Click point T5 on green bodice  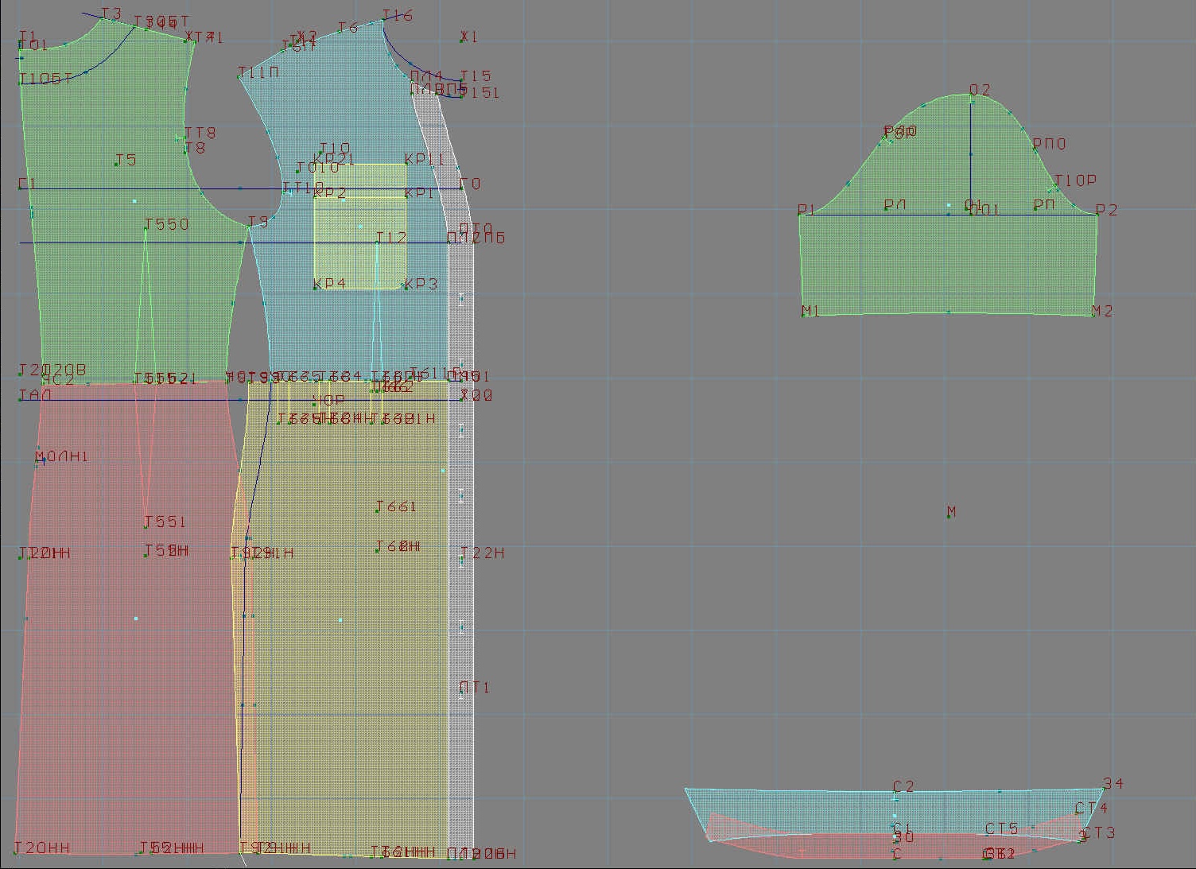(x=117, y=164)
